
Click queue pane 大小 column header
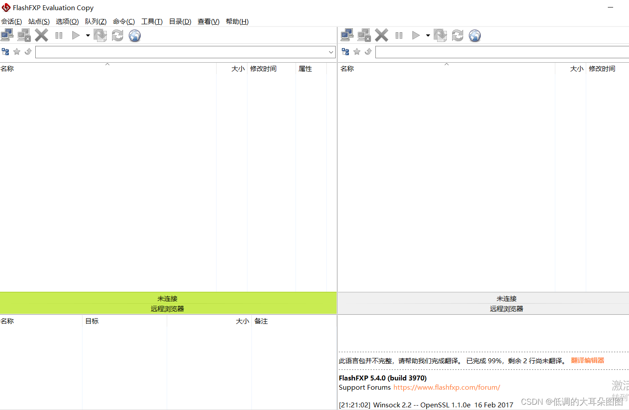(209, 321)
